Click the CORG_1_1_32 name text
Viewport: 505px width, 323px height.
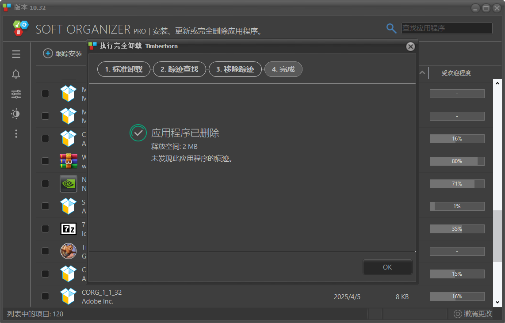(x=102, y=293)
